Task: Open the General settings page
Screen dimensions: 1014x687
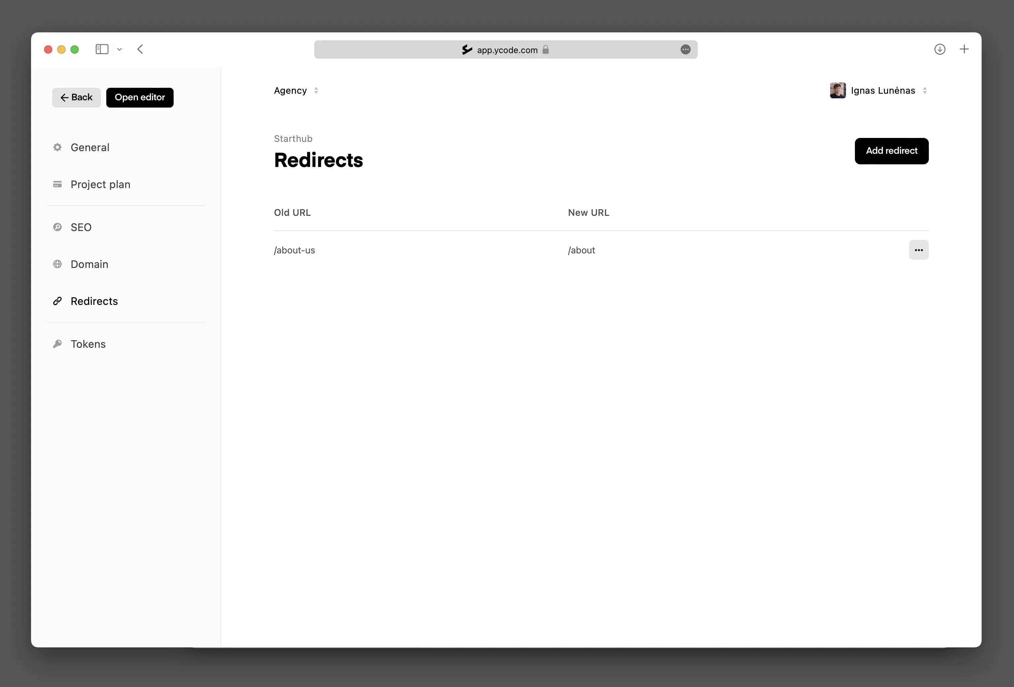Action: pos(90,147)
